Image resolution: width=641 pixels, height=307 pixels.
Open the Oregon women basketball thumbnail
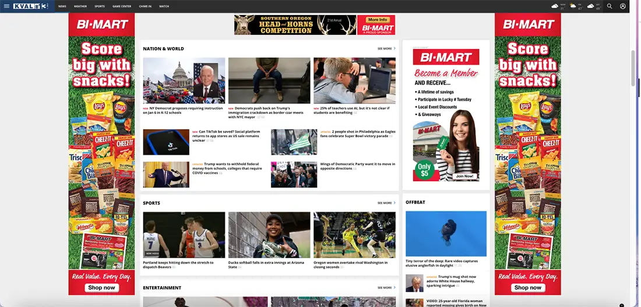[354, 235]
